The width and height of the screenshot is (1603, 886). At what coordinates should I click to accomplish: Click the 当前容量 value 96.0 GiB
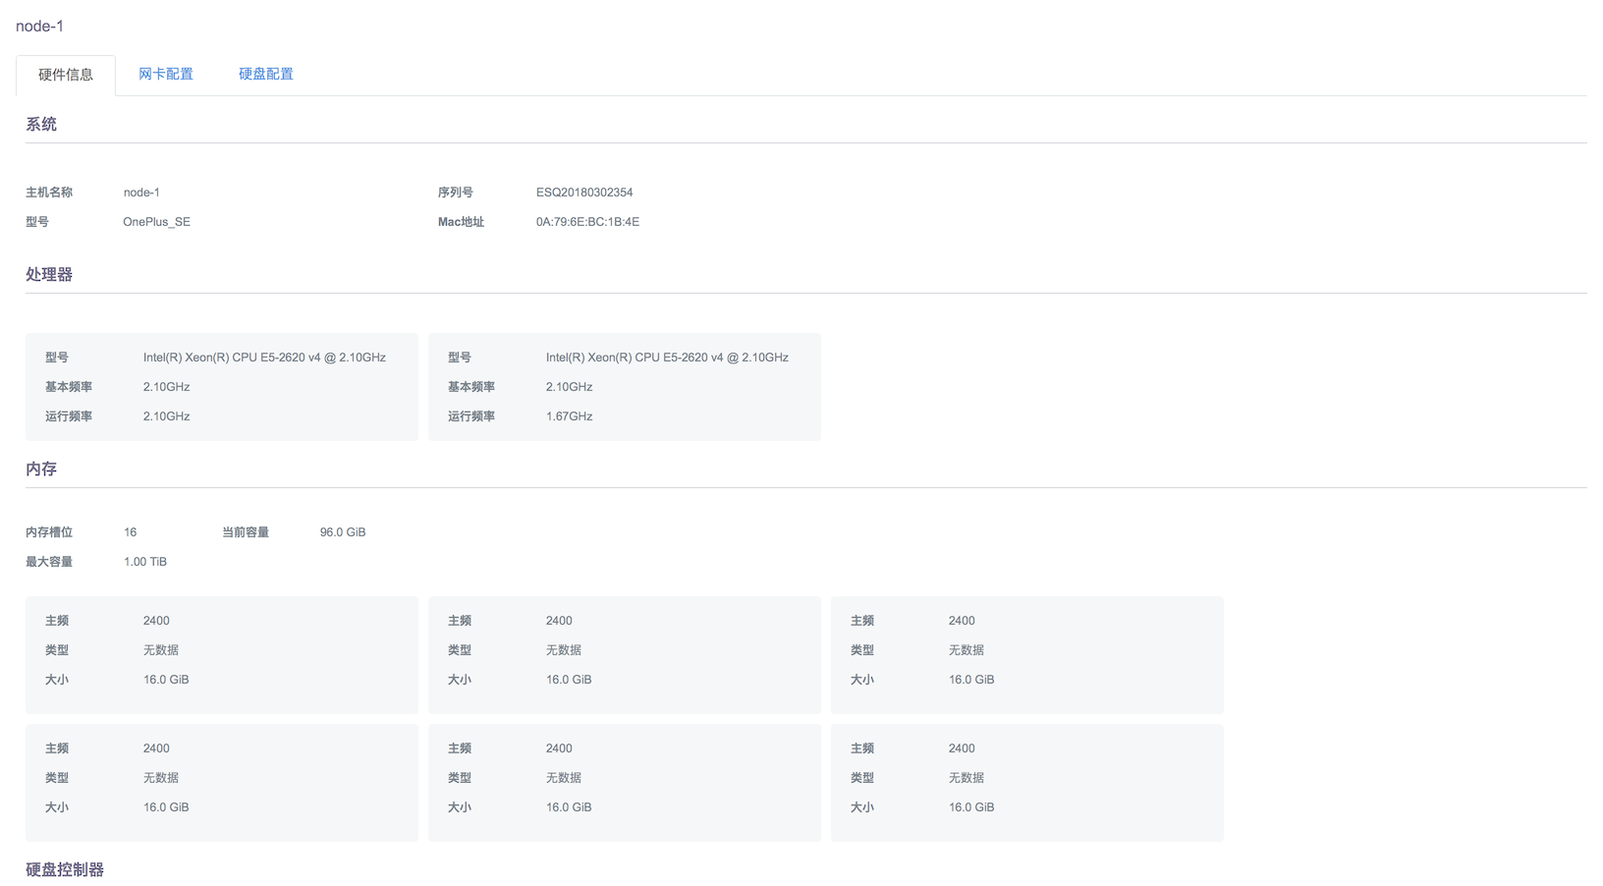(342, 532)
